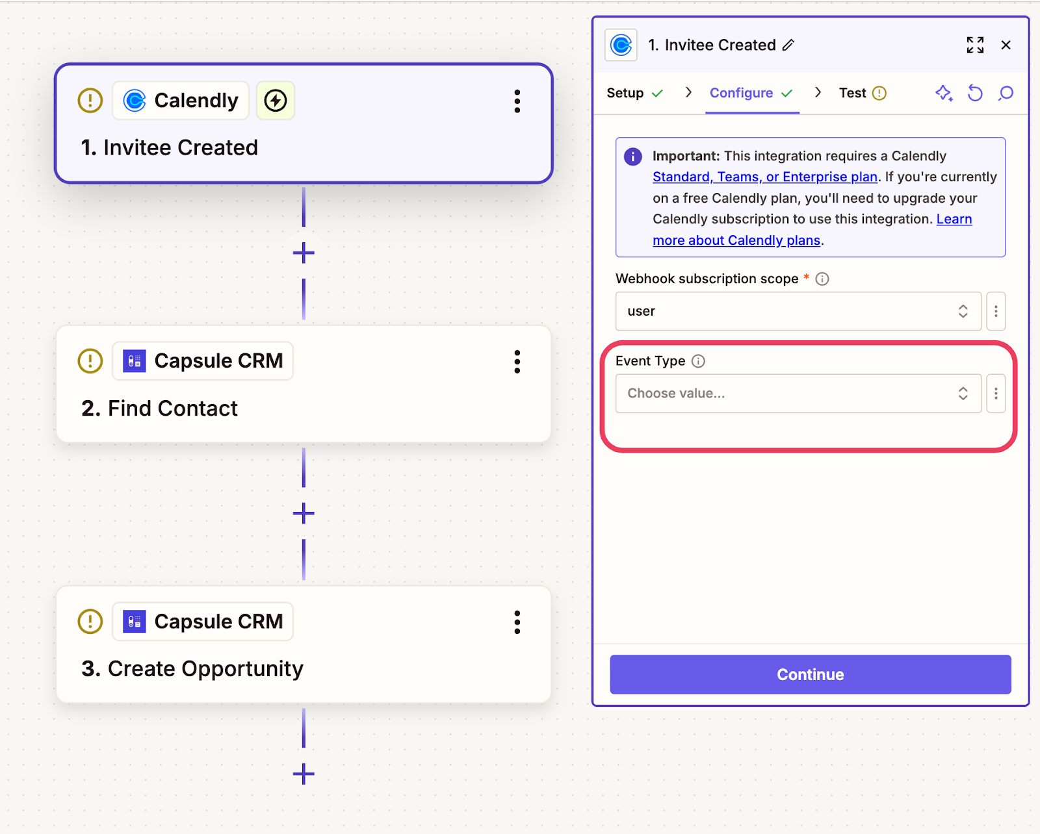Switch to the Test tab
Screen dimensions: 1040x834
pyautogui.click(x=863, y=94)
